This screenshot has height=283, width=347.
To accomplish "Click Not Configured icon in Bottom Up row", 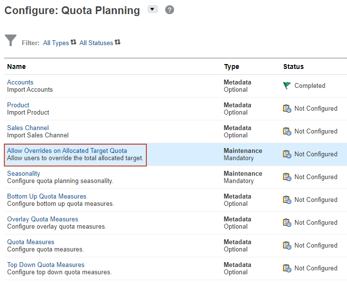I will coord(287,200).
